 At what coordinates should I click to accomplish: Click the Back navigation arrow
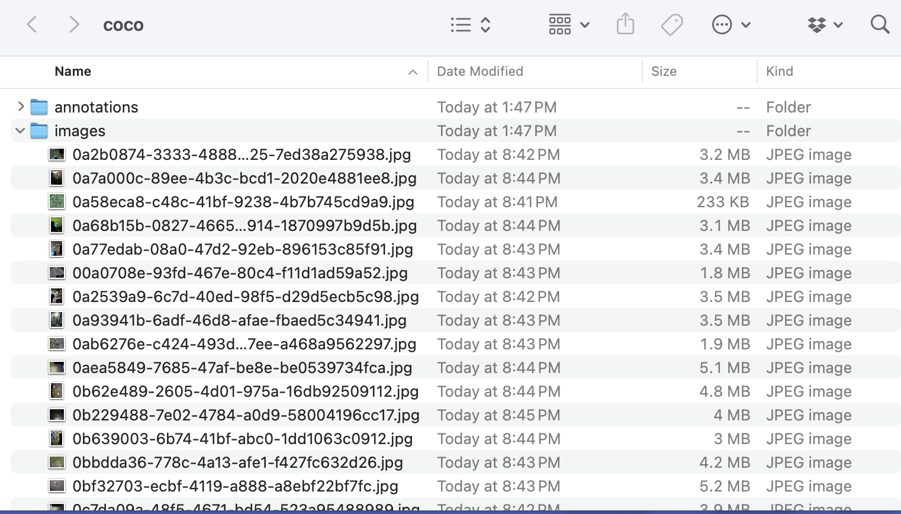click(x=32, y=25)
